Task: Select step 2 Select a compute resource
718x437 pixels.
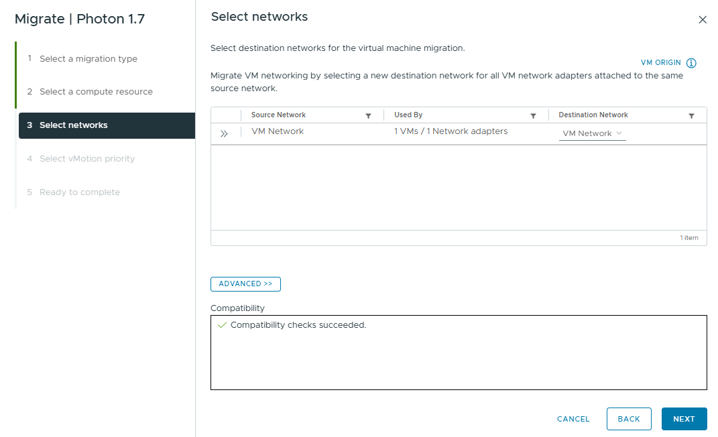Action: 95,91
